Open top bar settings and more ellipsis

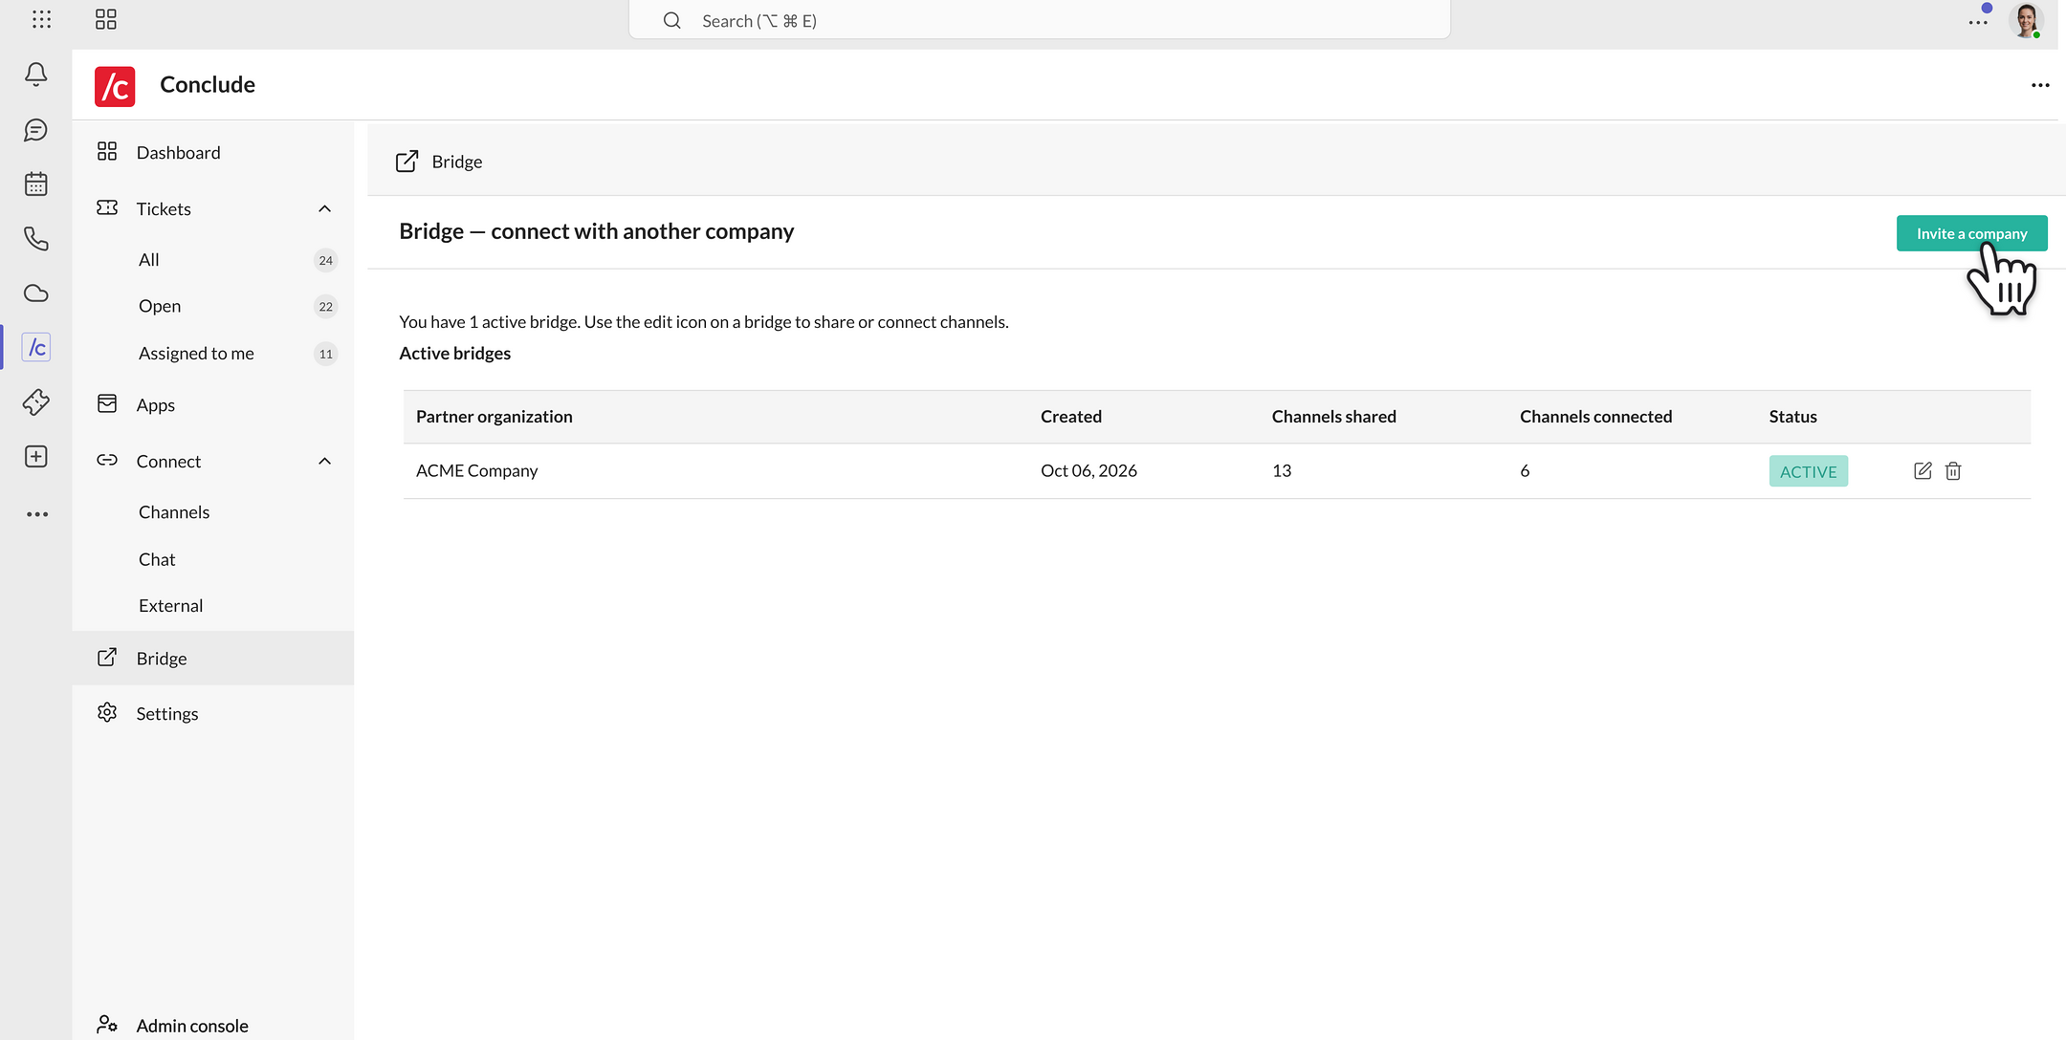pos(1978,22)
